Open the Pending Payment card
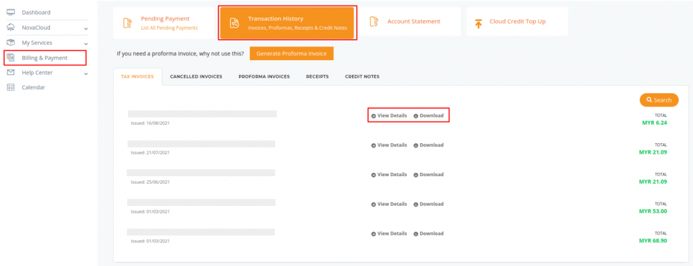 click(x=164, y=23)
